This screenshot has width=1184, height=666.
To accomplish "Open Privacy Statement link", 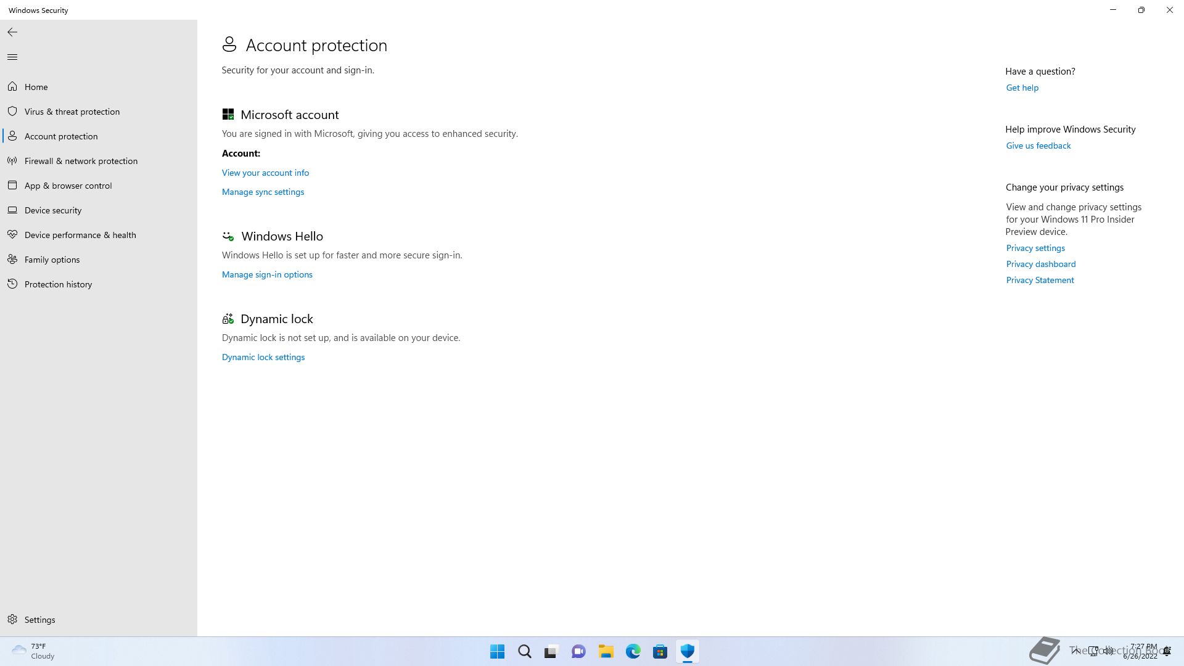I will 1040,280.
